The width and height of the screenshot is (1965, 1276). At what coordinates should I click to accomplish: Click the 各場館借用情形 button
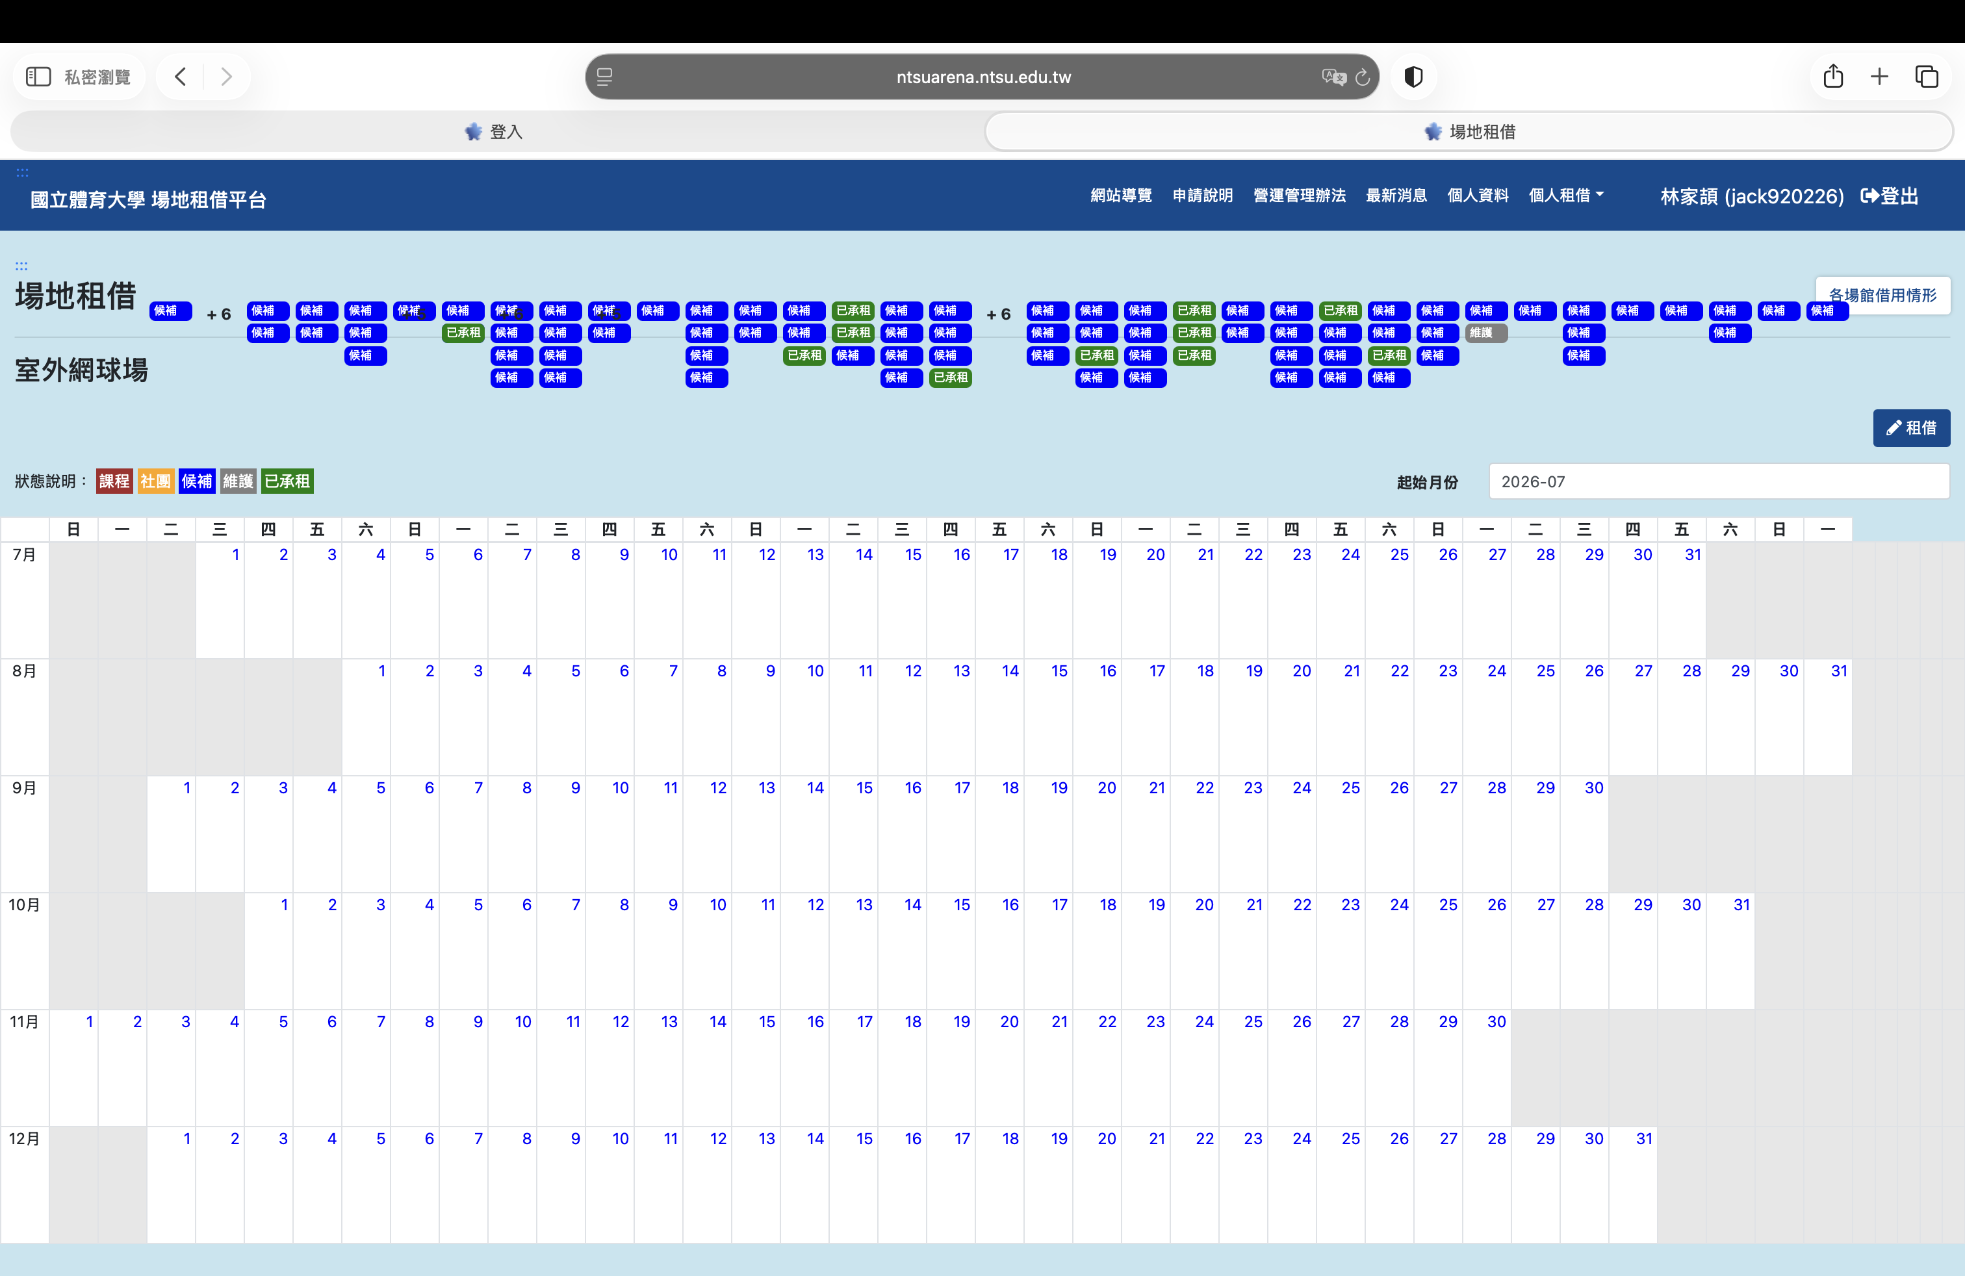(1882, 296)
